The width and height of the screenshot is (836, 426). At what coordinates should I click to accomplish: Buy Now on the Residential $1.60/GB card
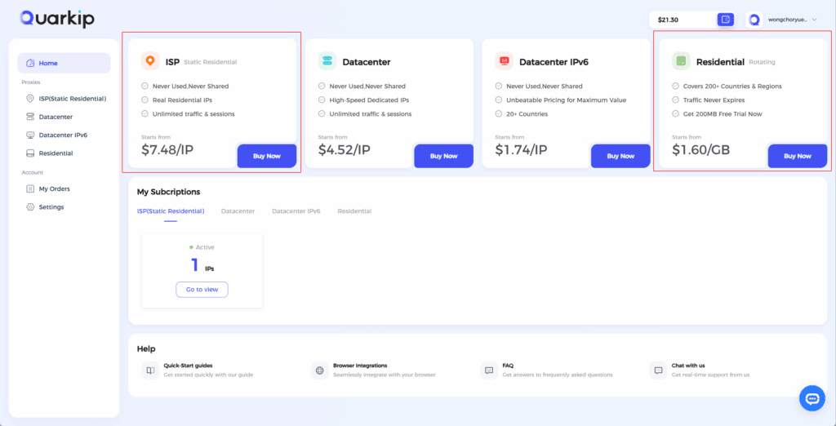point(798,156)
